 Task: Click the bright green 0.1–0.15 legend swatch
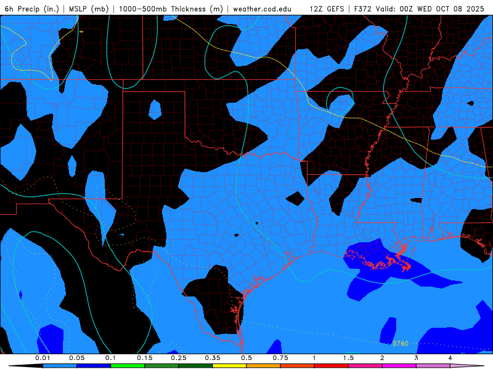click(128, 366)
